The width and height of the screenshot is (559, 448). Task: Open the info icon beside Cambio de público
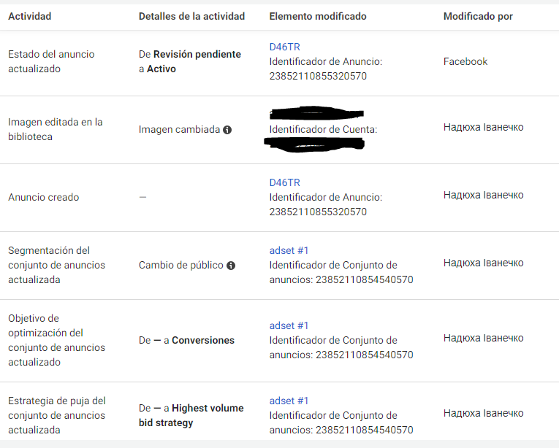pyautogui.click(x=231, y=266)
